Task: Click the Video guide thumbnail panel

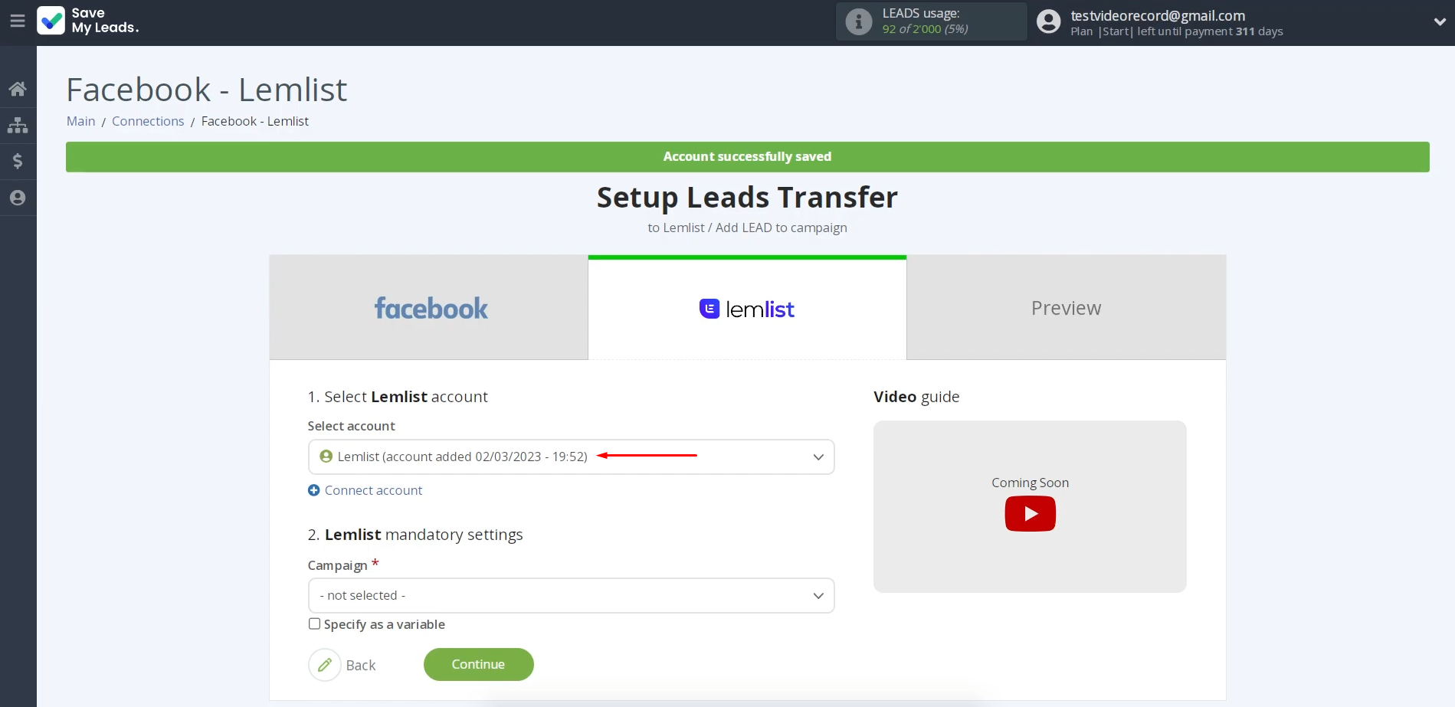Action: [1030, 506]
